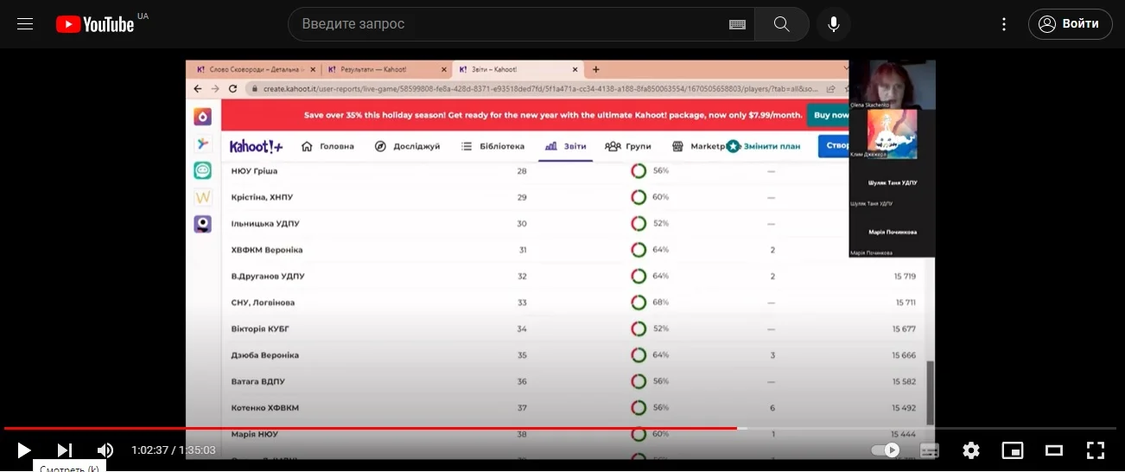Switch to miniplayer mode
Screen dimensions: 1125x472
pos(1013,450)
